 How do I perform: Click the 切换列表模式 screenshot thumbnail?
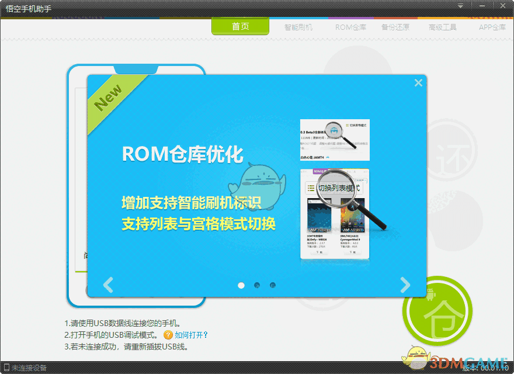pyautogui.click(x=335, y=214)
